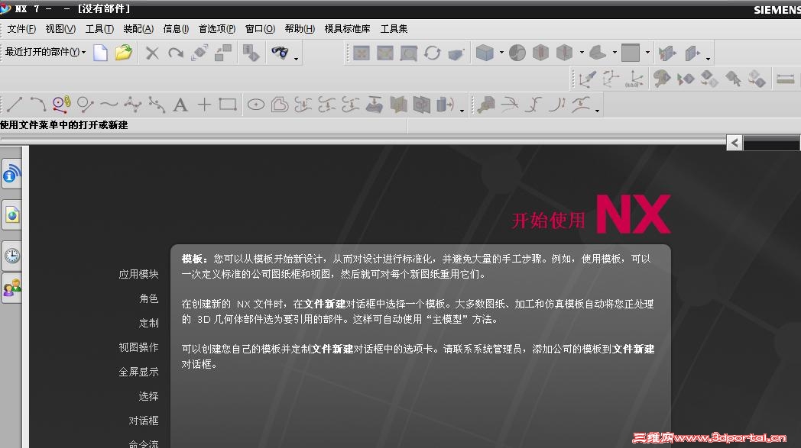
Task: Open the 帮助(H) menu
Action: pyautogui.click(x=300, y=29)
